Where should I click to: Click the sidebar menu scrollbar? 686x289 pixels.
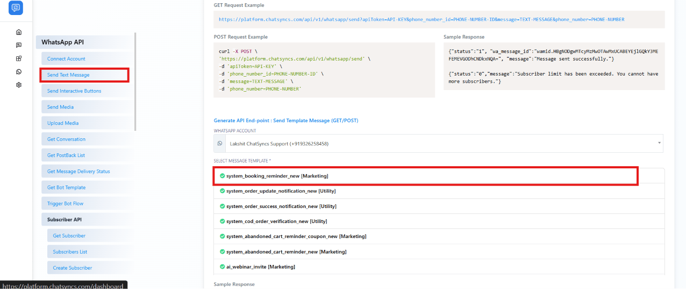tap(135, 81)
